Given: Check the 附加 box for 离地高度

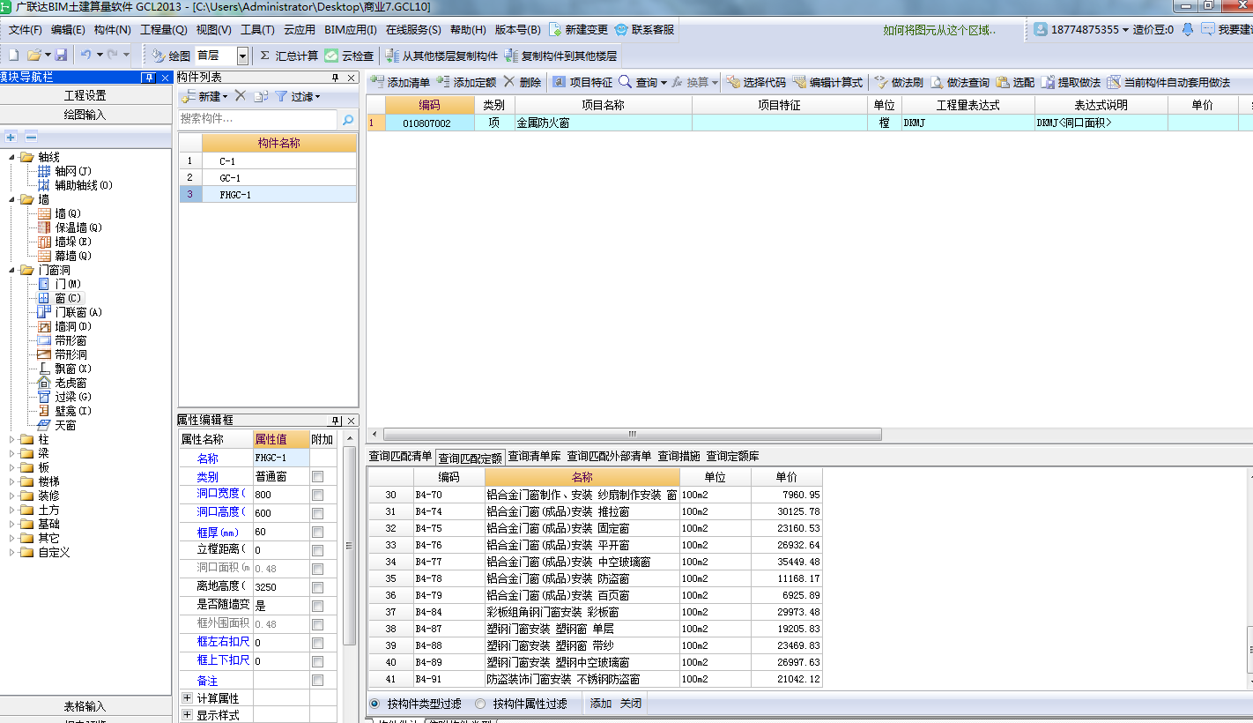Looking at the screenshot, I should [x=317, y=587].
